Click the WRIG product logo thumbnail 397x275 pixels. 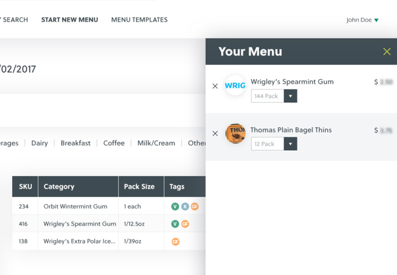235,86
